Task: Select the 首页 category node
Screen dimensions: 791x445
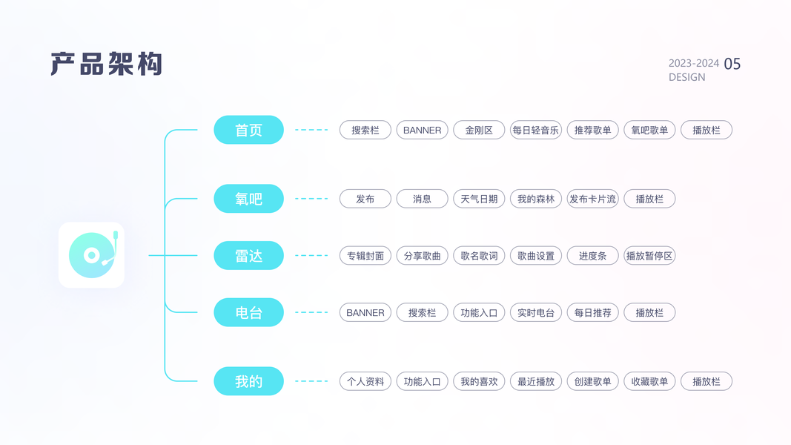Action: pos(248,130)
